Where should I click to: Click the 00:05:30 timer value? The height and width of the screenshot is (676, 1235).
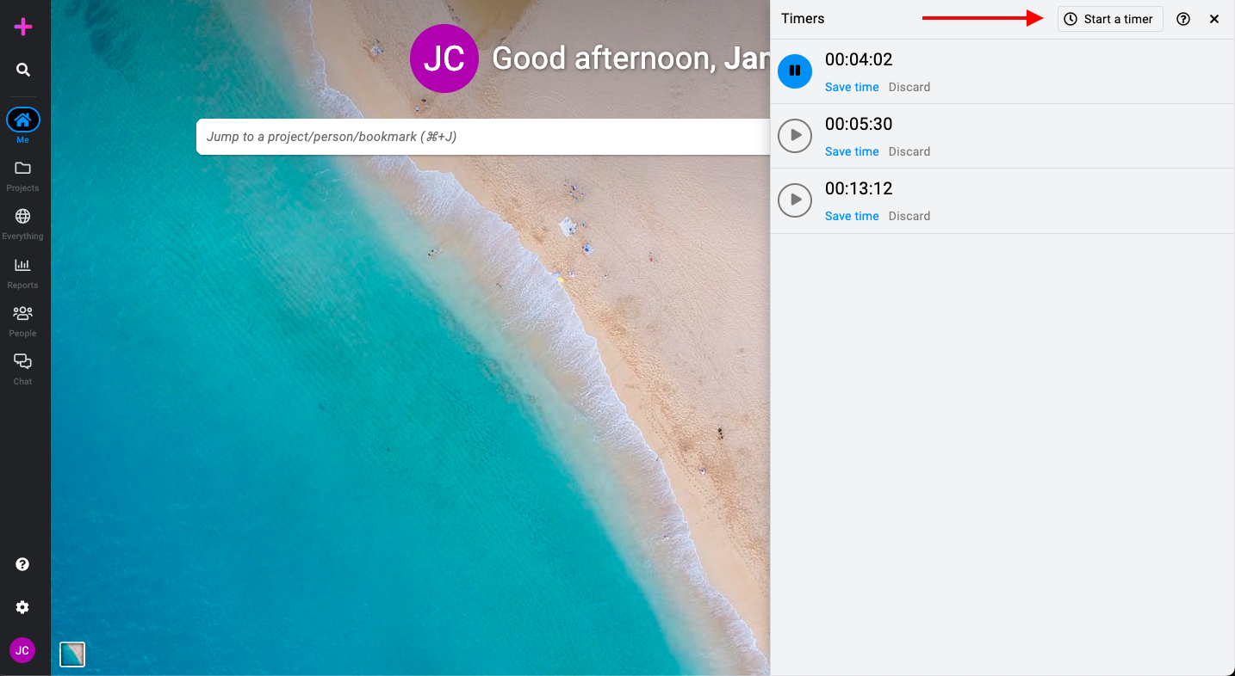[x=859, y=124]
